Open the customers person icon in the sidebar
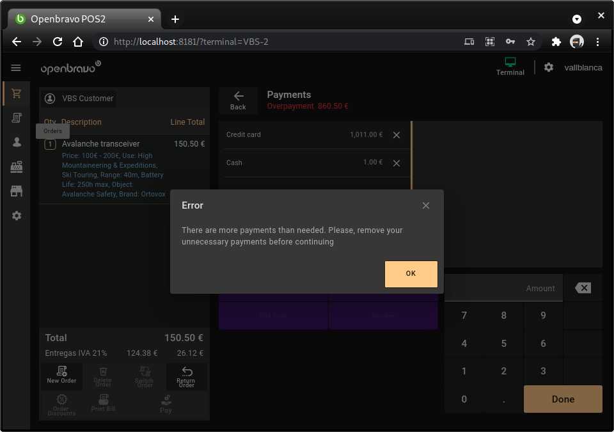This screenshot has width=614, height=432. 17,142
